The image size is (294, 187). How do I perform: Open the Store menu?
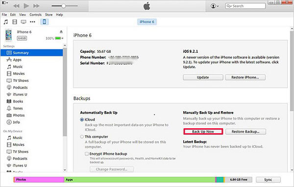click(x=49, y=15)
